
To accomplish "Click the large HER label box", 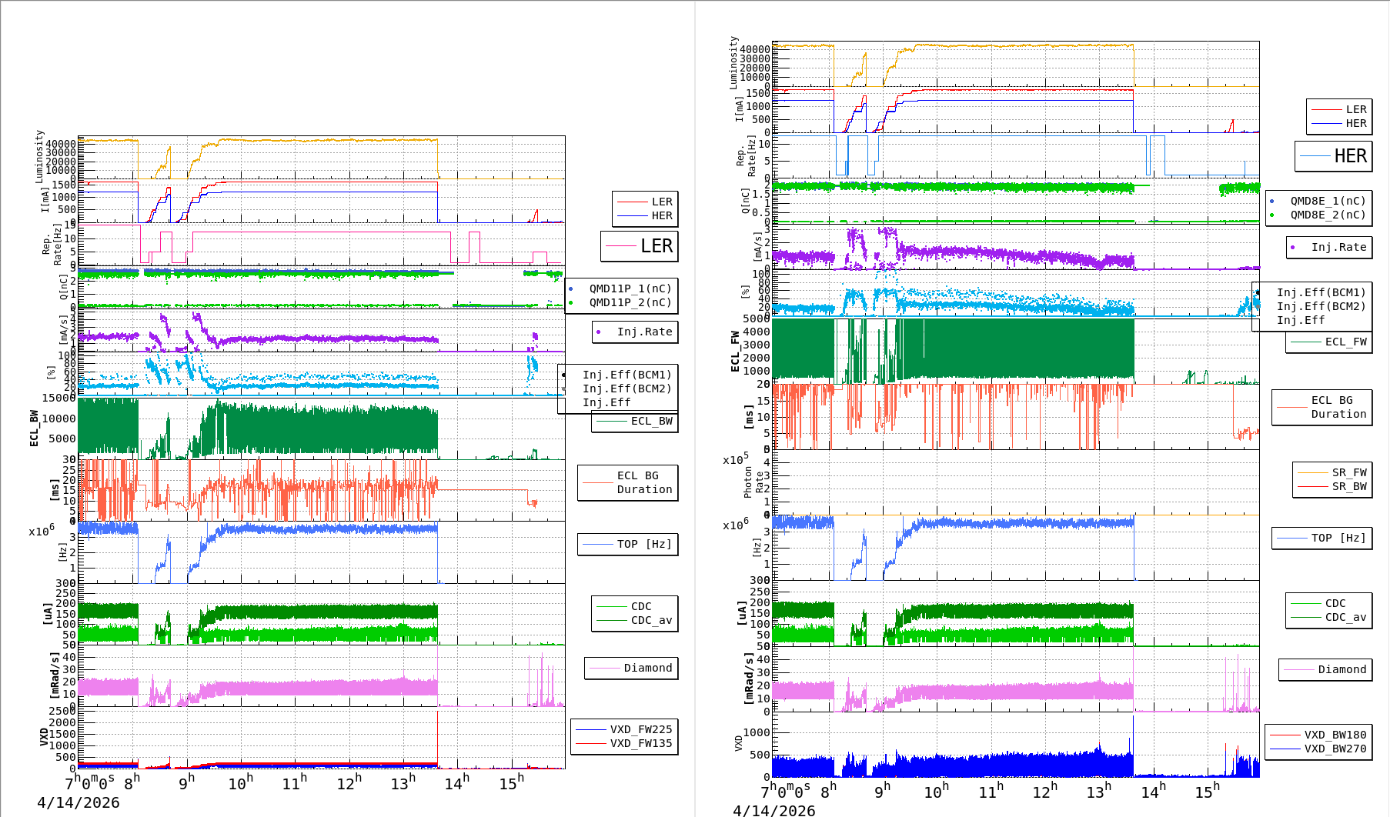I will point(1333,156).
